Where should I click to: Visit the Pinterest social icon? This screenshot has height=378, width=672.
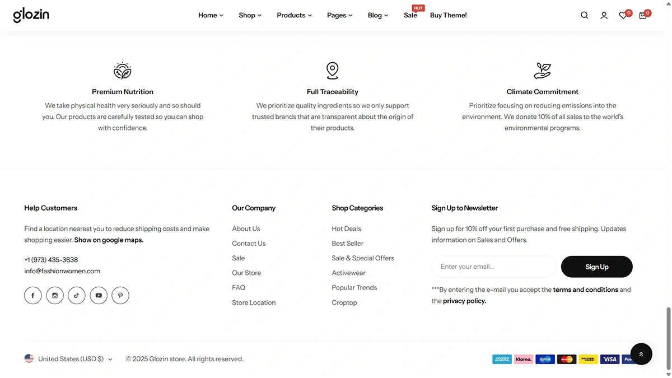(x=120, y=295)
